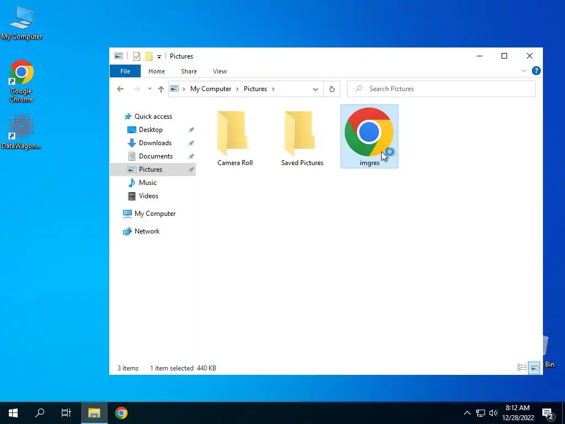The image size is (565, 424).
Task: Select My Computer in the navigation pane
Action: (x=155, y=214)
